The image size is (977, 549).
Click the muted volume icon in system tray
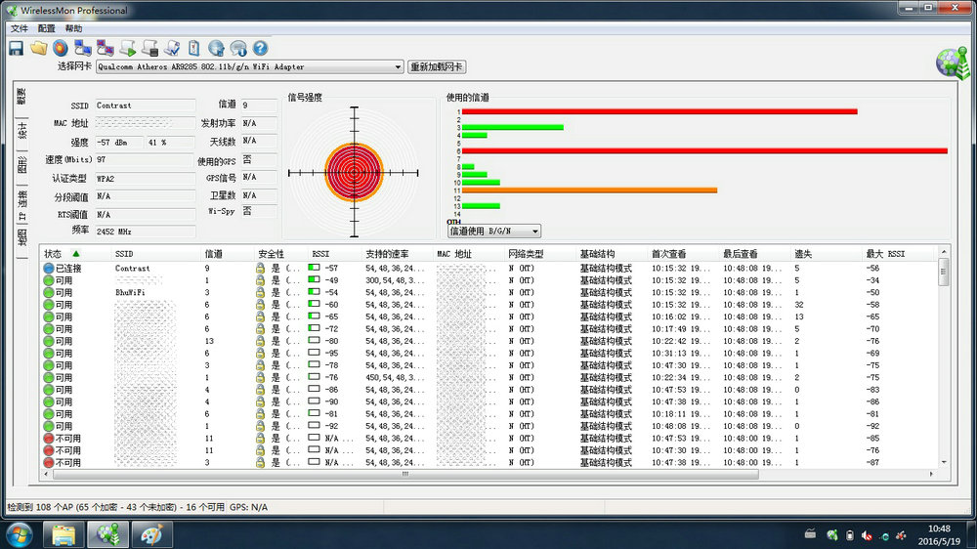[x=868, y=535]
